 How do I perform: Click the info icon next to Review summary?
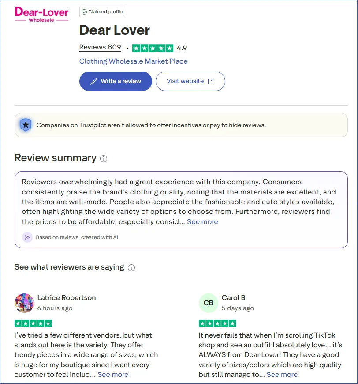click(x=103, y=158)
